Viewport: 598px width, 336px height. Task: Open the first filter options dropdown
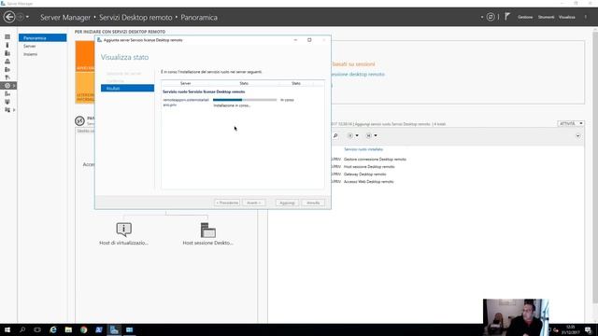[x=353, y=135]
